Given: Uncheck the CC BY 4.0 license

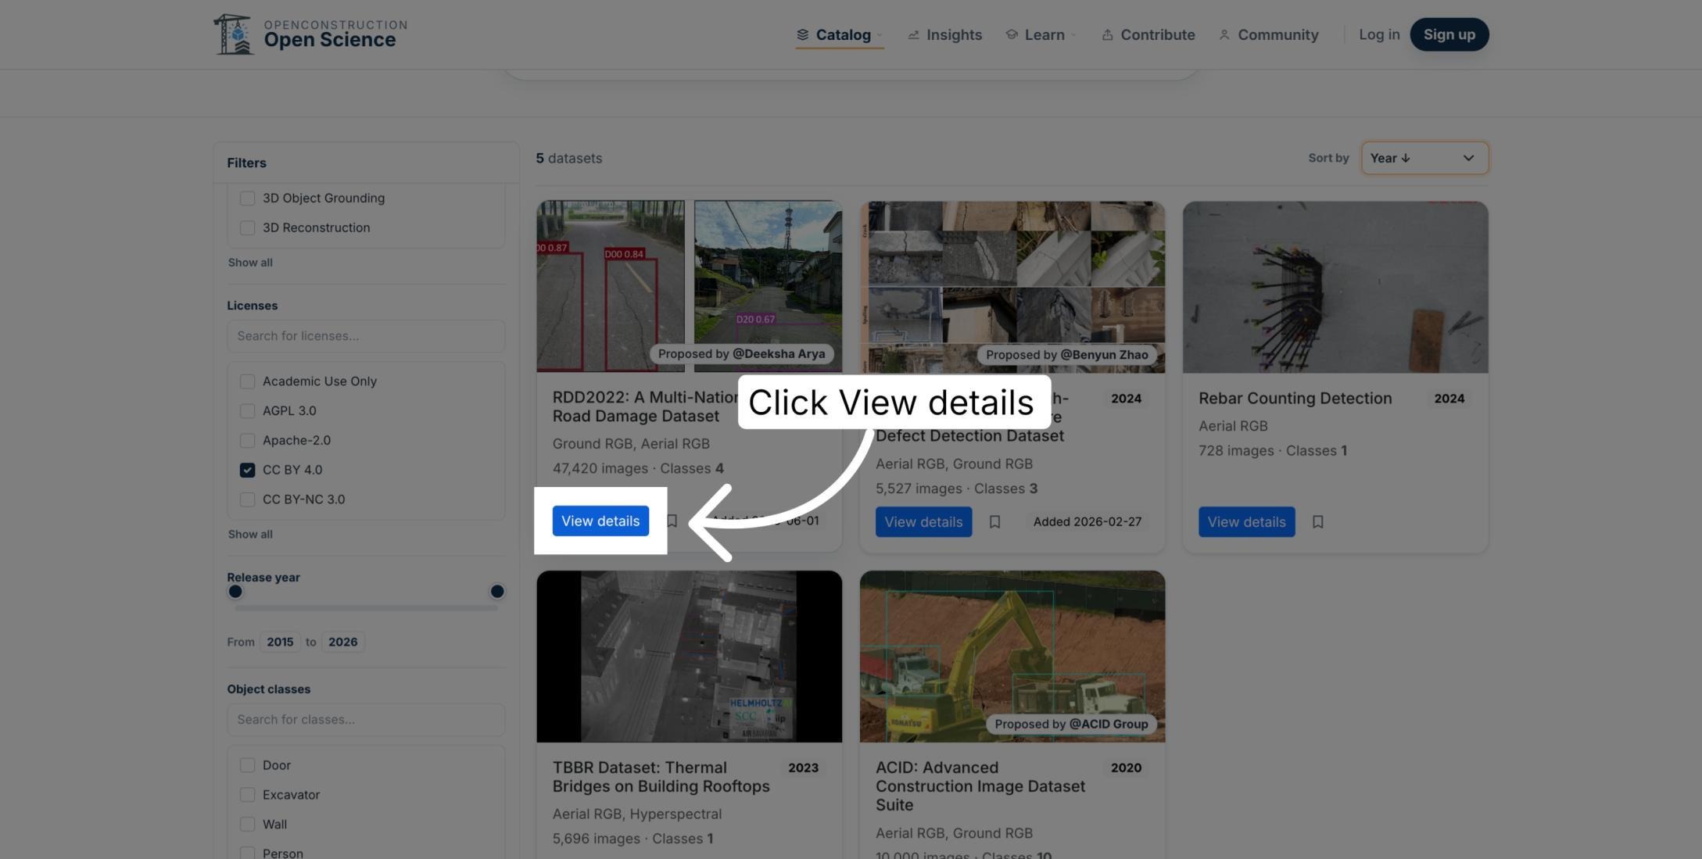Looking at the screenshot, I should pos(247,470).
